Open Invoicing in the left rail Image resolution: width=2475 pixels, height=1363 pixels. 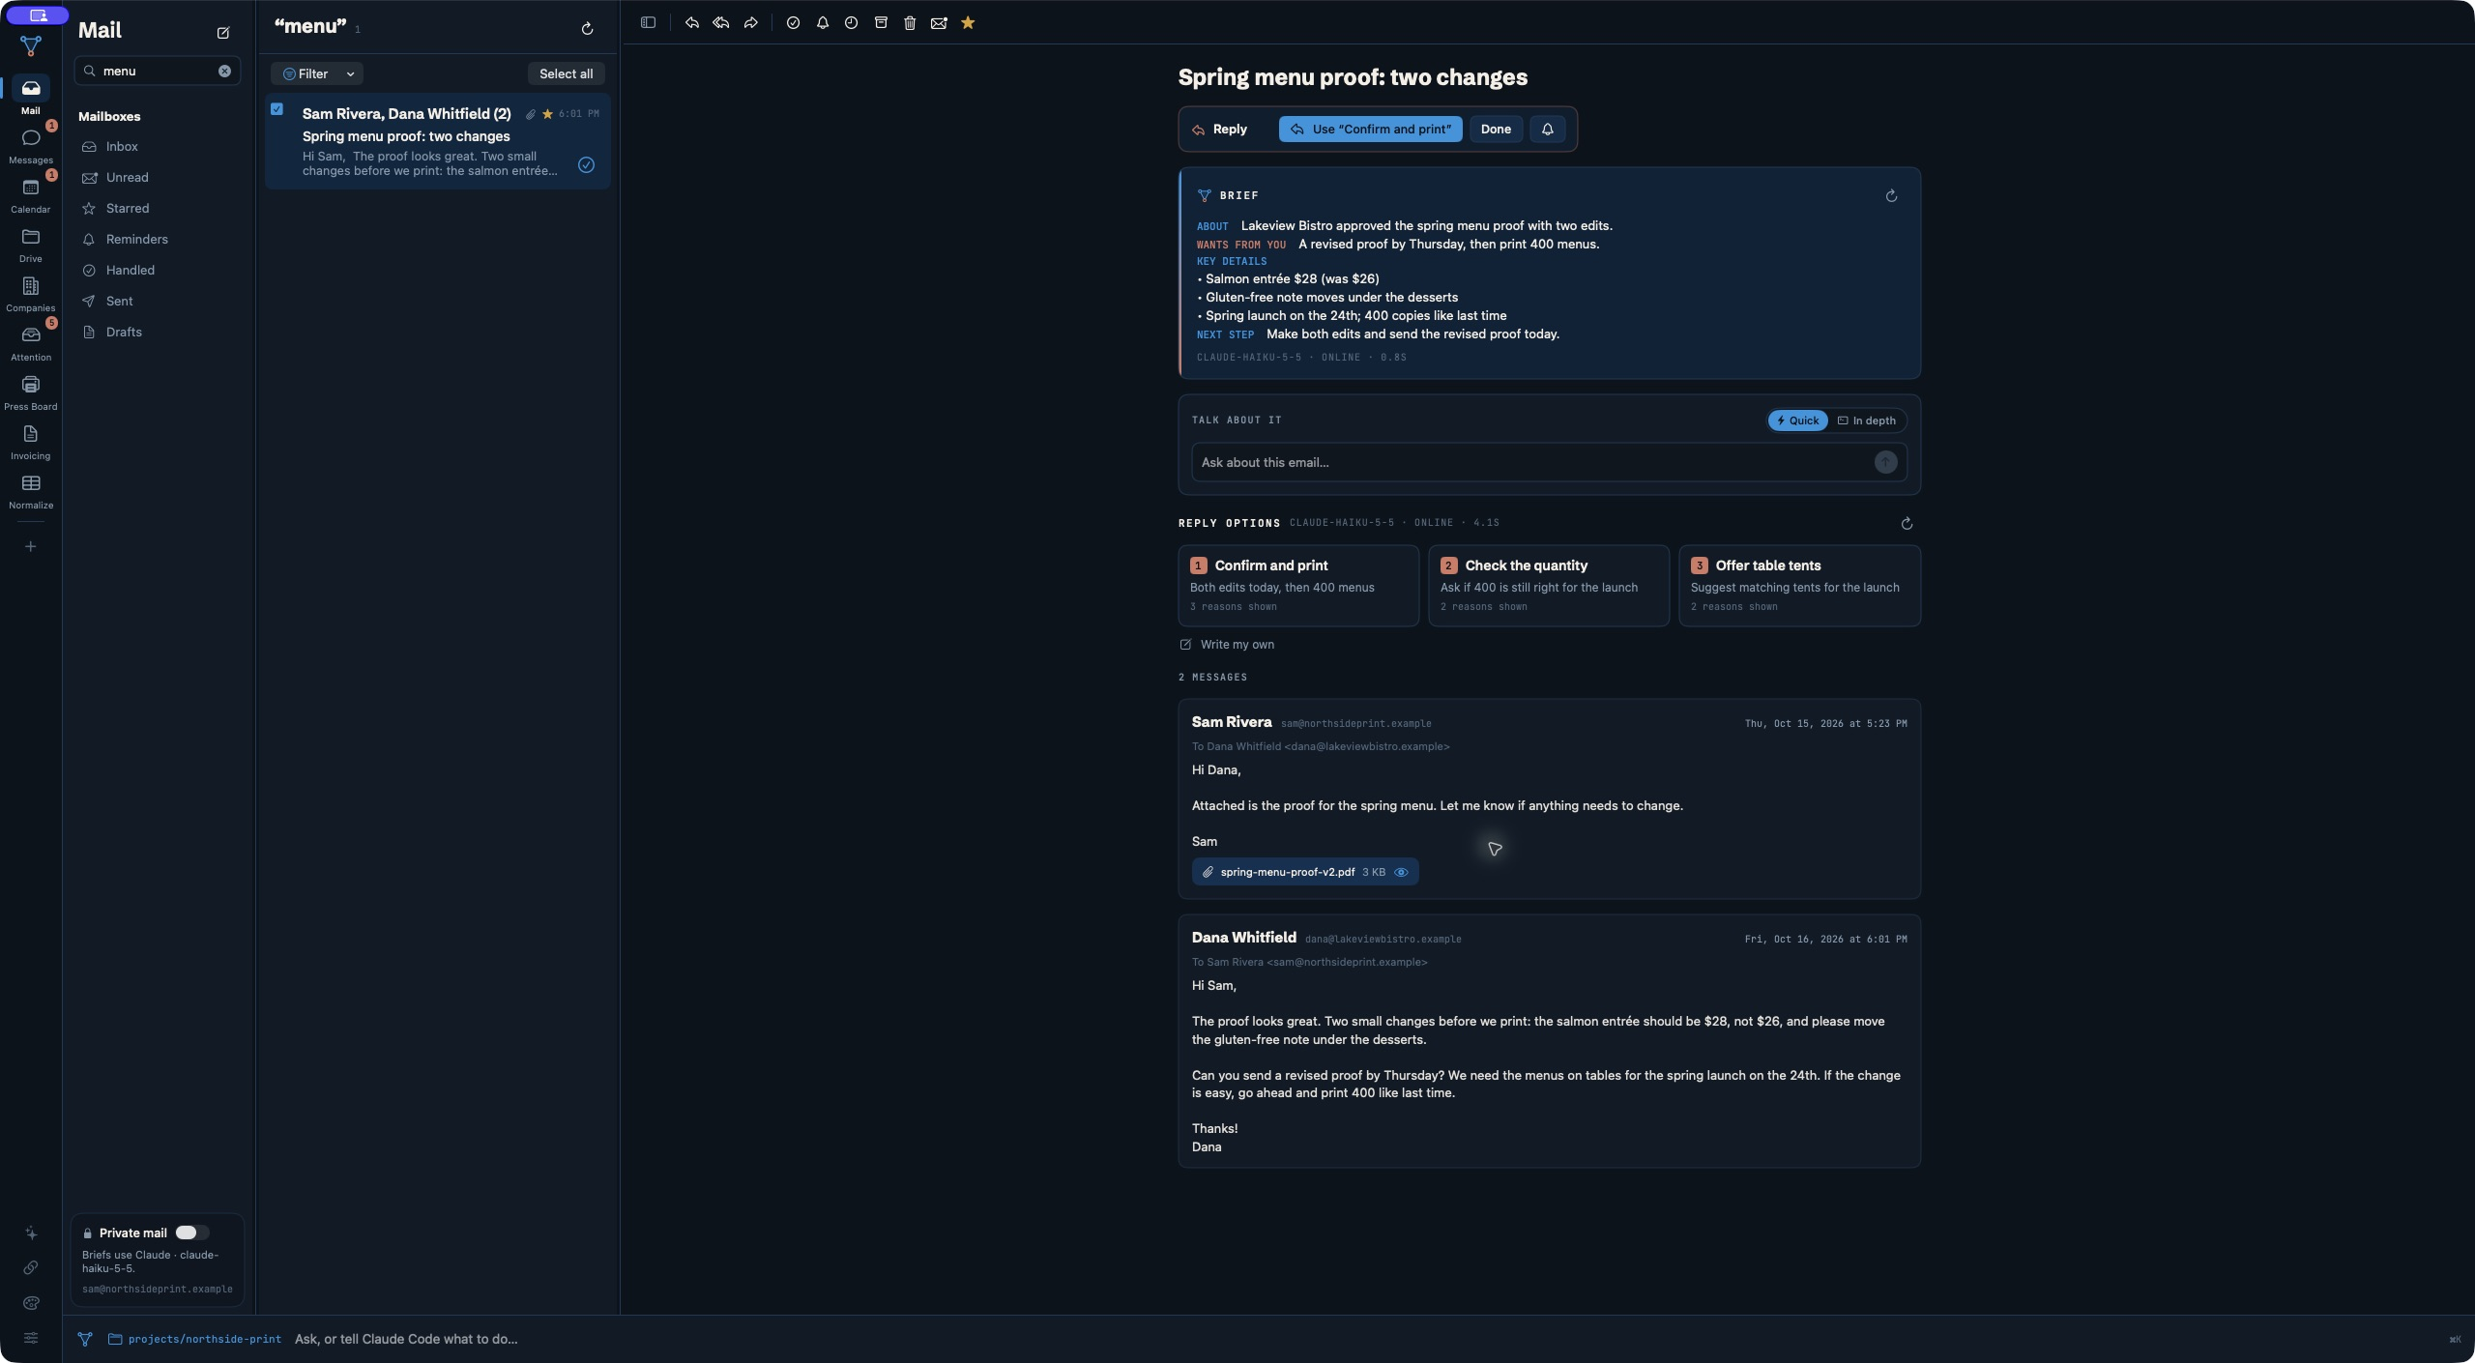(x=31, y=442)
